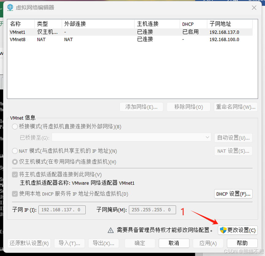Toggle 将主机虚拟适配器连接到此网络 checkbox
The height and width of the screenshot is (256, 265).
click(x=15, y=174)
